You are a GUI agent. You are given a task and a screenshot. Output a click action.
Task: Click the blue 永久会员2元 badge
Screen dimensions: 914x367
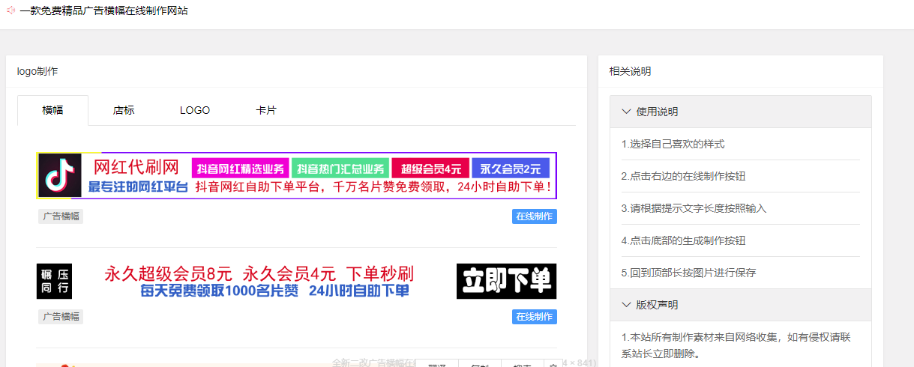(x=511, y=168)
